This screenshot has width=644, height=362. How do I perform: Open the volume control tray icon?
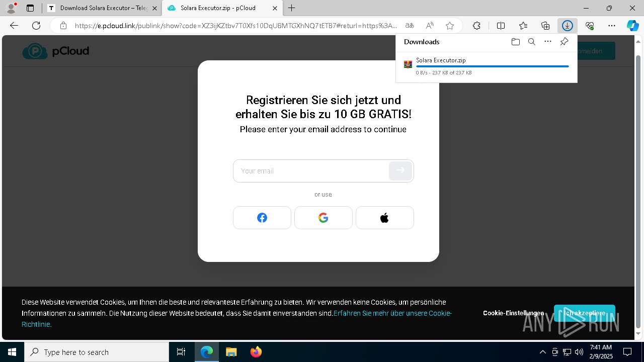(x=579, y=352)
